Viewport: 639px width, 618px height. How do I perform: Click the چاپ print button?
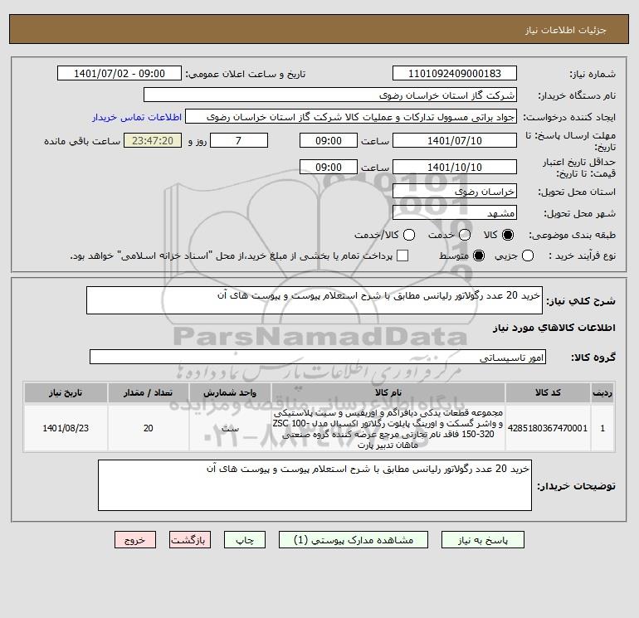[x=245, y=540]
